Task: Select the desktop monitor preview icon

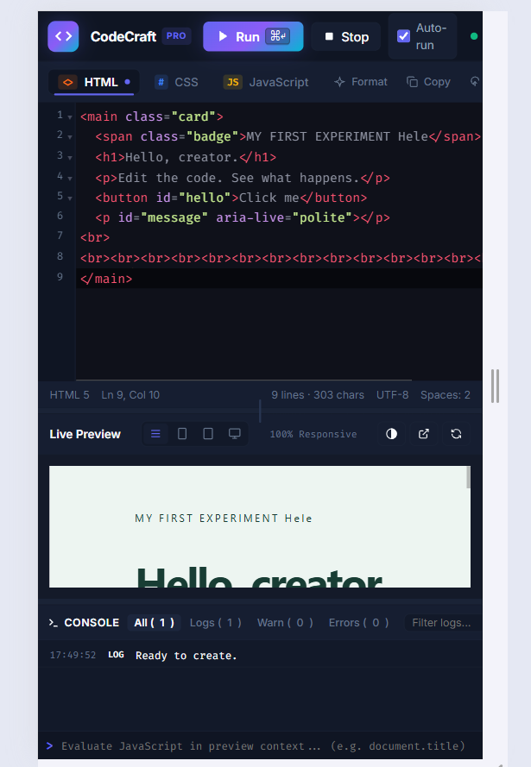Action: point(235,434)
